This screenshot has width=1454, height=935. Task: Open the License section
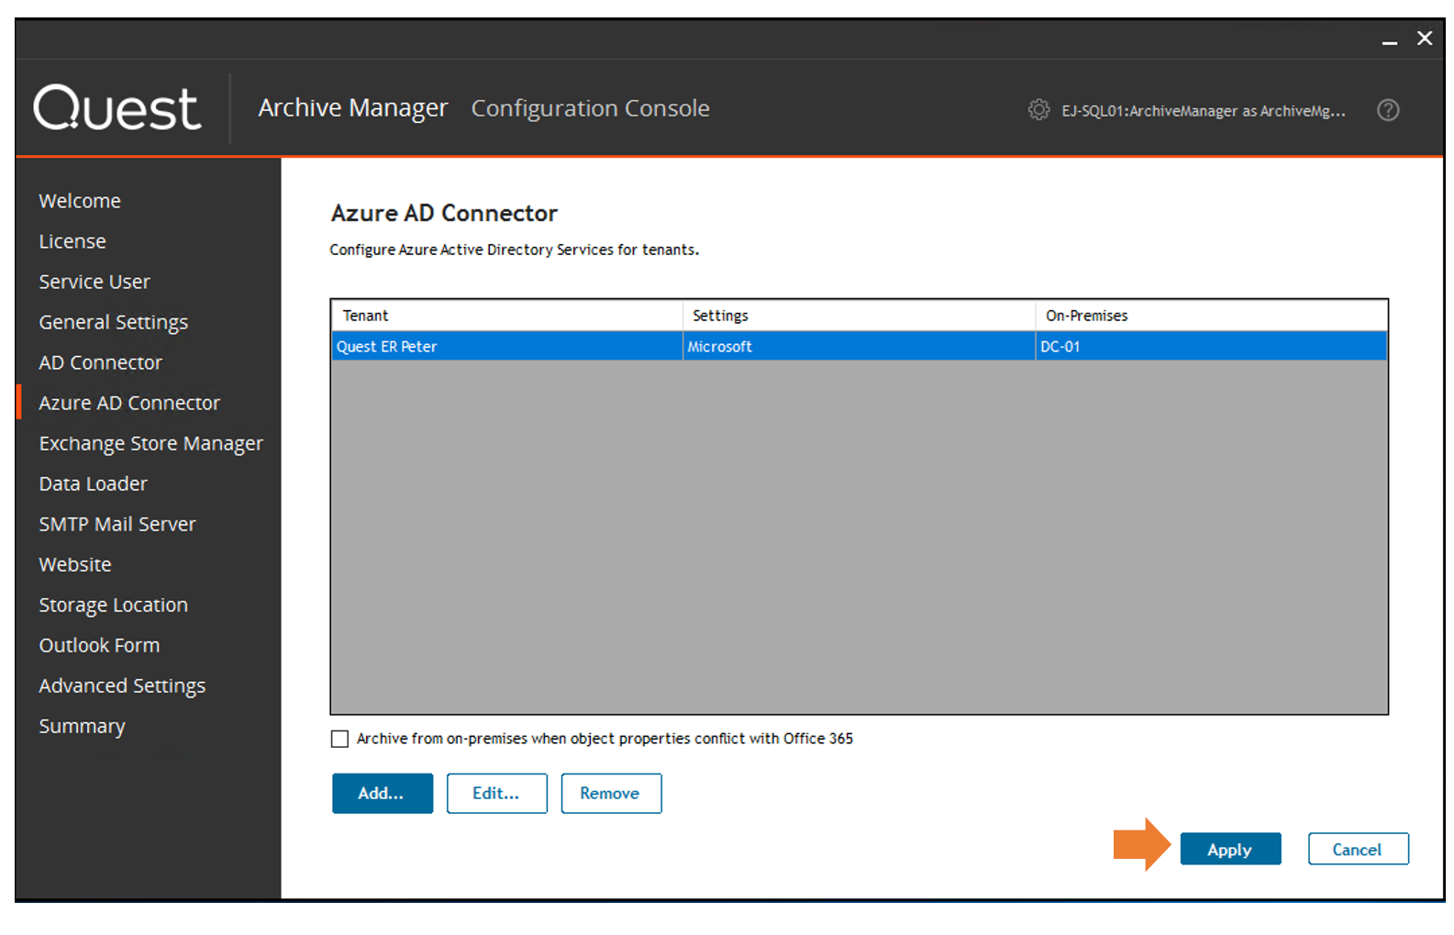72,241
